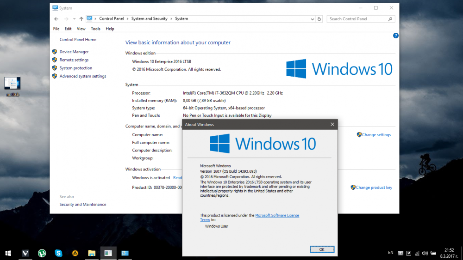Open Skype from the taskbar

point(58,253)
